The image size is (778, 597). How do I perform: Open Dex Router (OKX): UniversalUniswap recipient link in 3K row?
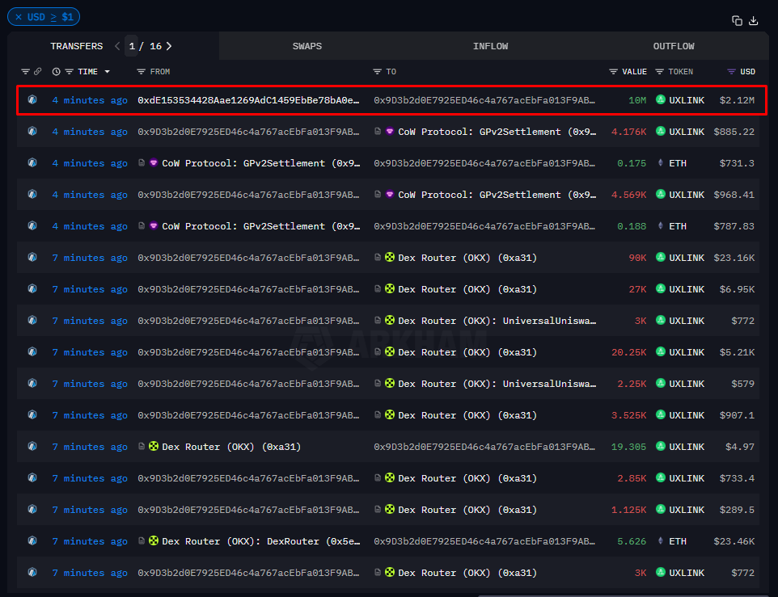tap(497, 321)
